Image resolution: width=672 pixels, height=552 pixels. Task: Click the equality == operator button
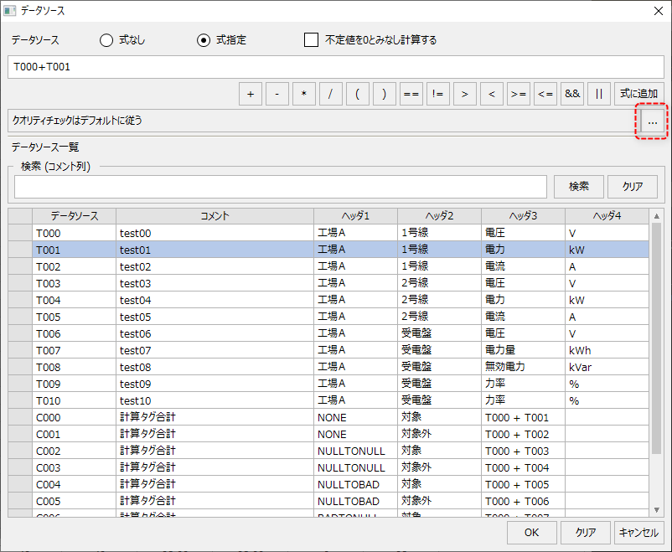(411, 94)
